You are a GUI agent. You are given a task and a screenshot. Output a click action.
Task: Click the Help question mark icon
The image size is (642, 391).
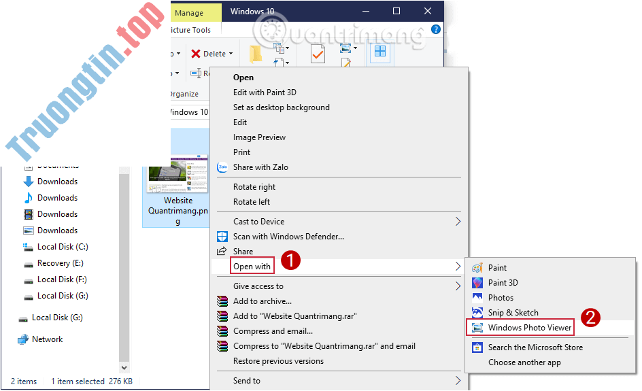click(x=436, y=29)
